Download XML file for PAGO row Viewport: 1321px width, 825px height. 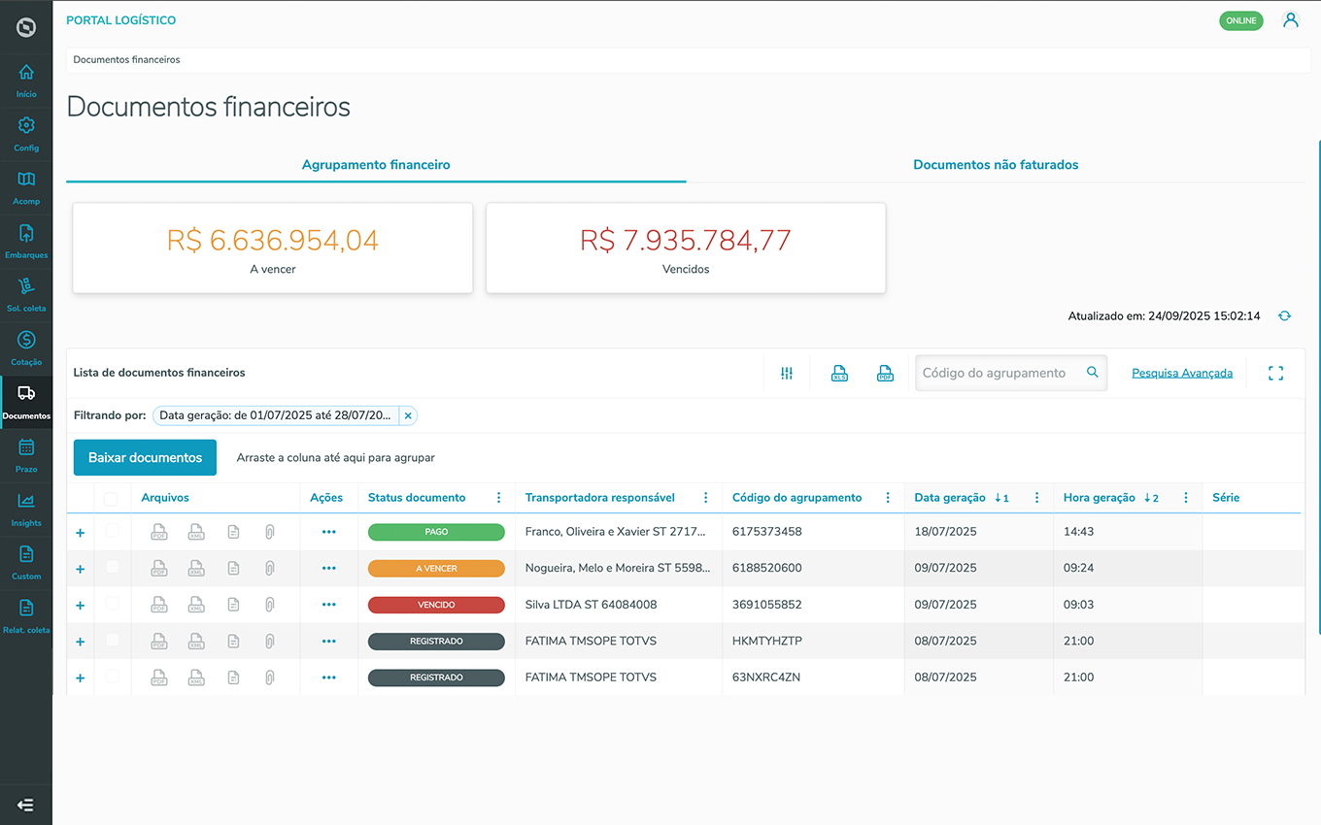point(196,533)
